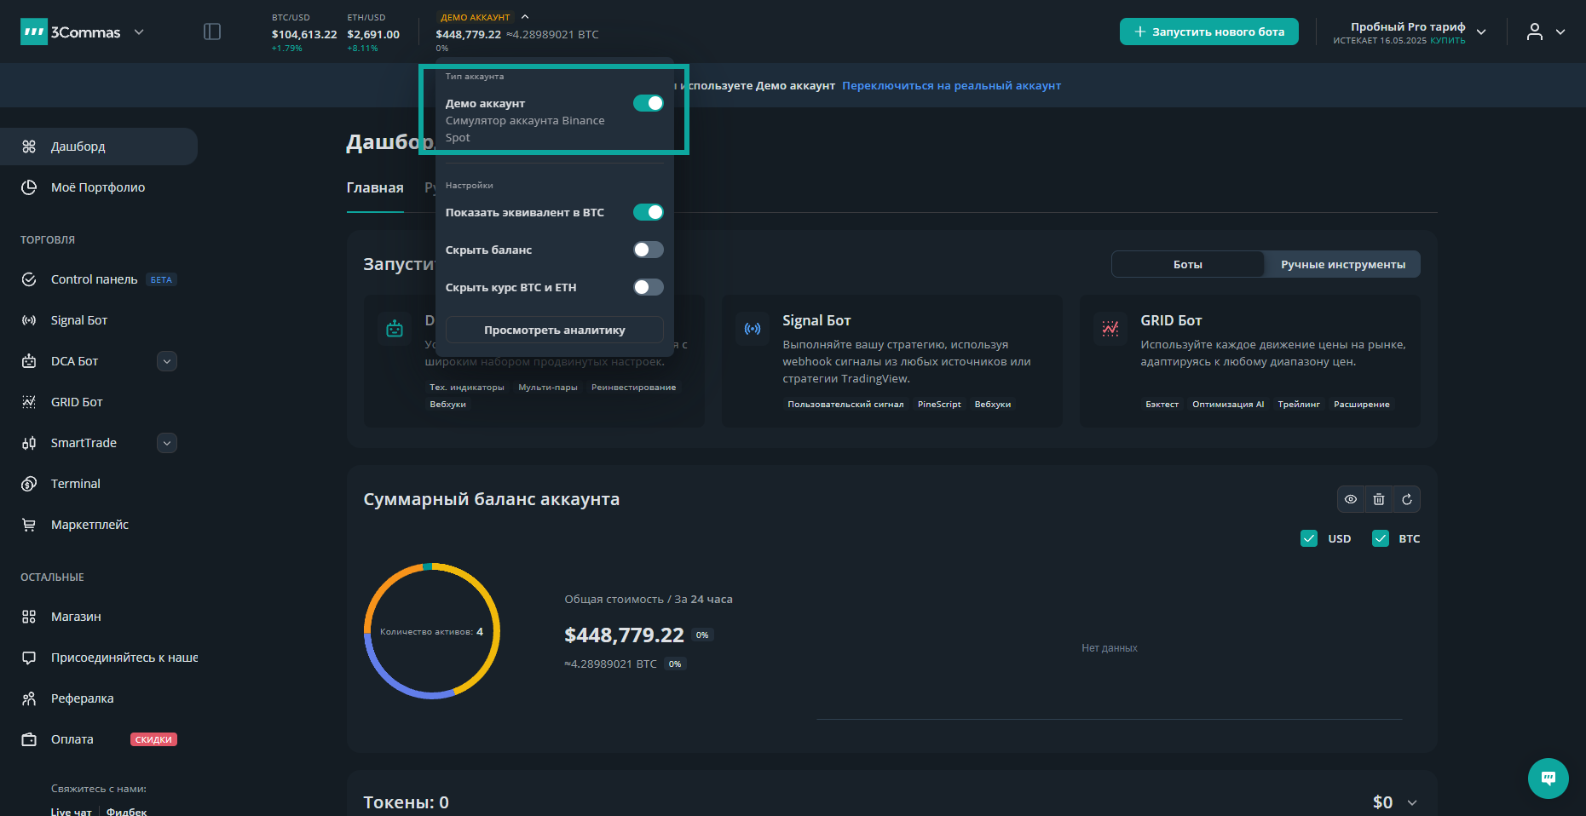Viewport: 1586px width, 816px height.
Task: Open user menu chevron in header
Action: click(x=1560, y=32)
